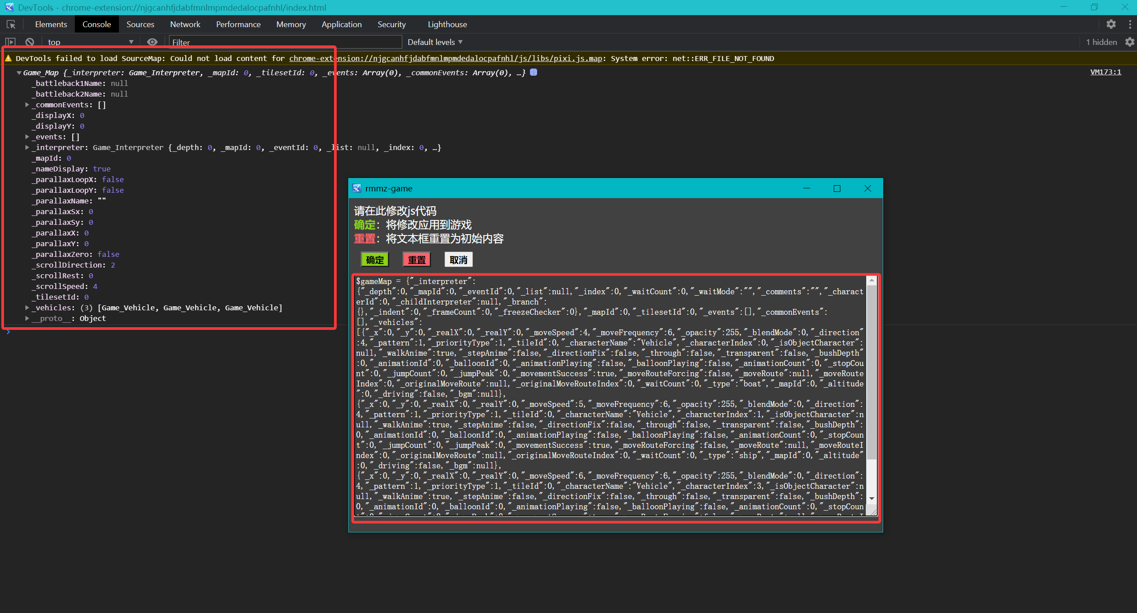The height and width of the screenshot is (613, 1137).
Task: Click the textarea scrollbar down arrow
Action: point(872,499)
